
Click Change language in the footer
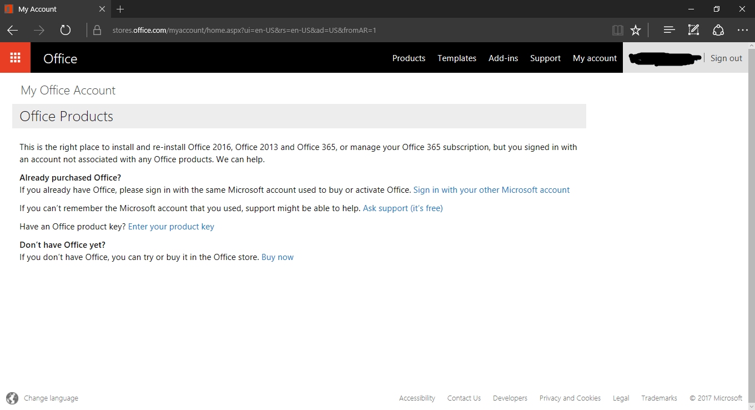click(x=51, y=398)
